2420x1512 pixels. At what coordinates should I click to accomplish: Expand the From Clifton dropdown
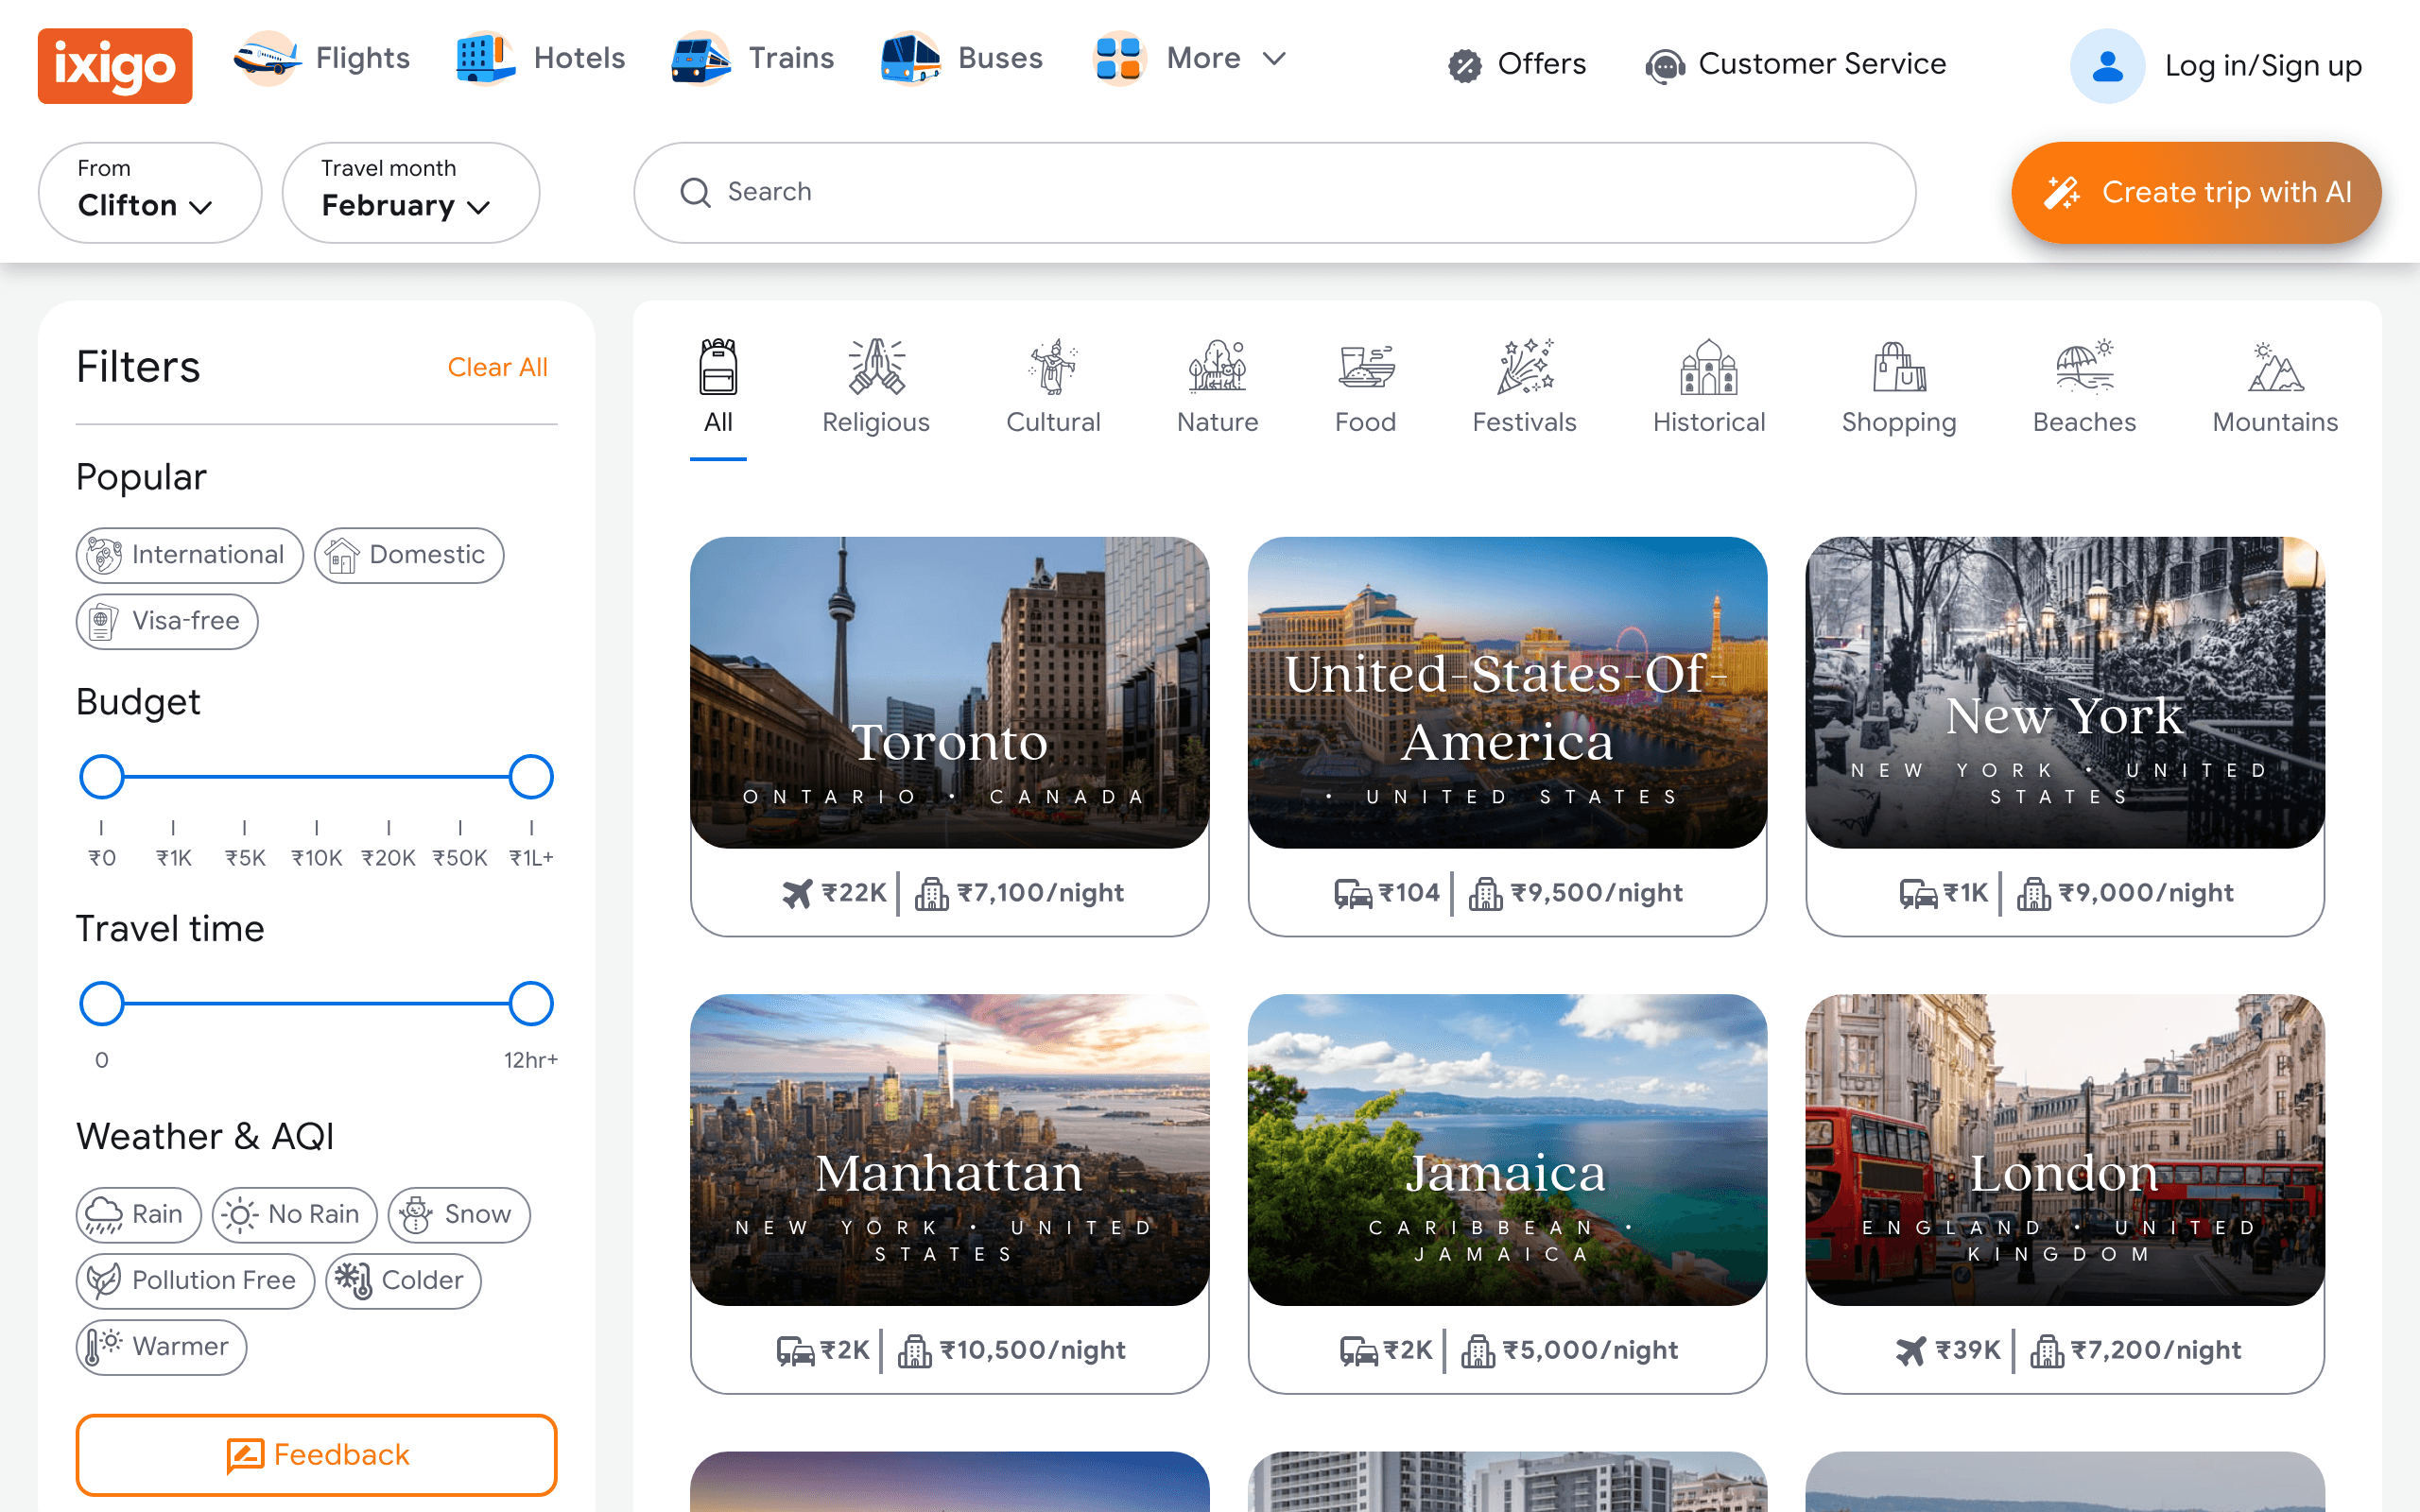[x=150, y=192]
